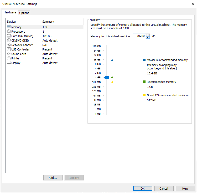Click the Printer icon
This screenshot has height=193, width=197.
point(9,58)
